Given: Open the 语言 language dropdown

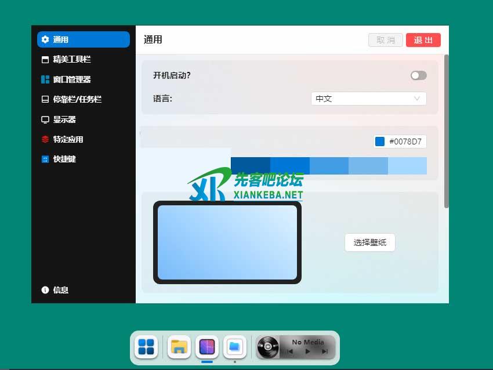Looking at the screenshot, I should tap(368, 99).
